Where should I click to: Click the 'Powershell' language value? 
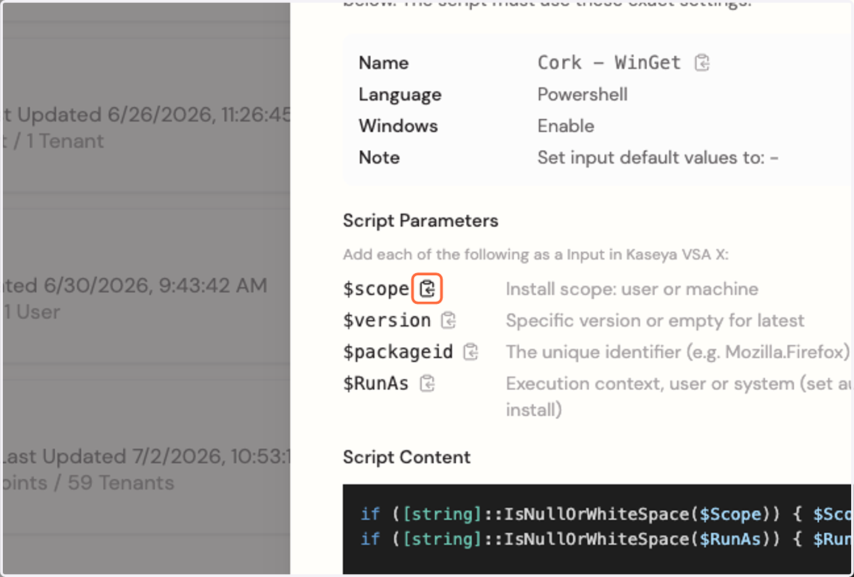click(582, 94)
